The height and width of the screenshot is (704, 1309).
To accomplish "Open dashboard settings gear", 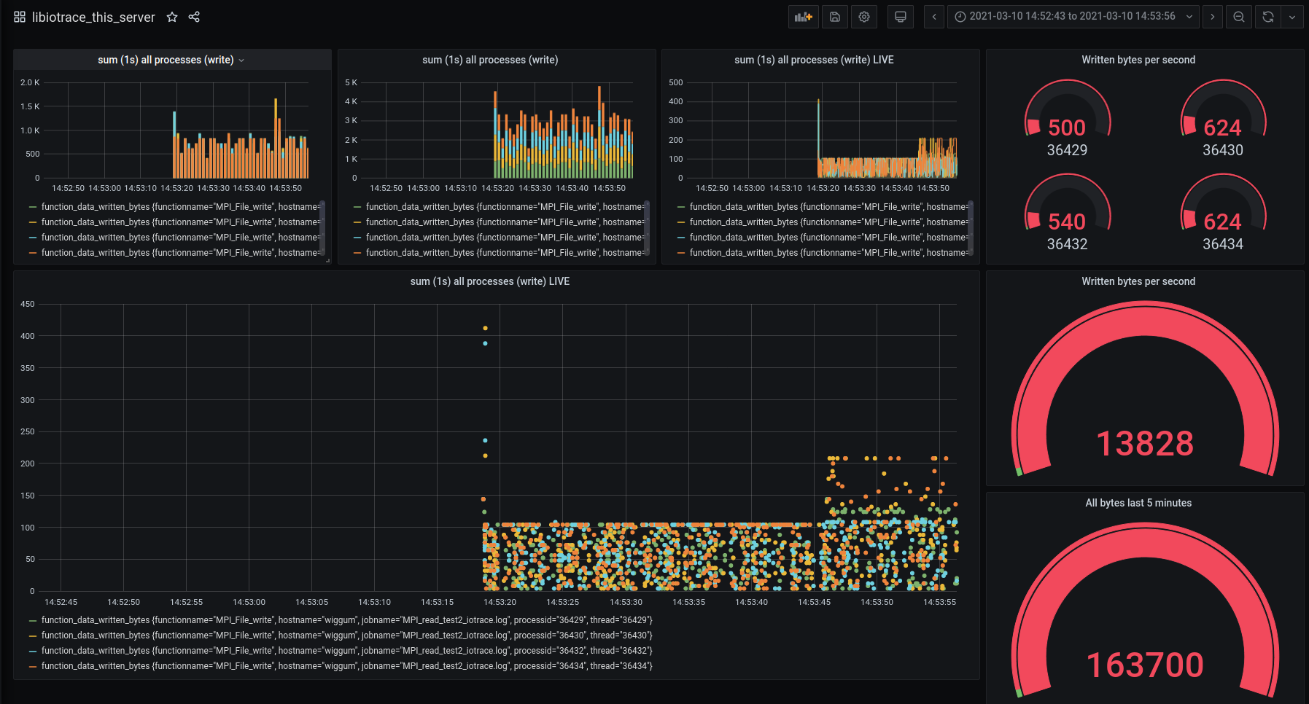I will [864, 17].
